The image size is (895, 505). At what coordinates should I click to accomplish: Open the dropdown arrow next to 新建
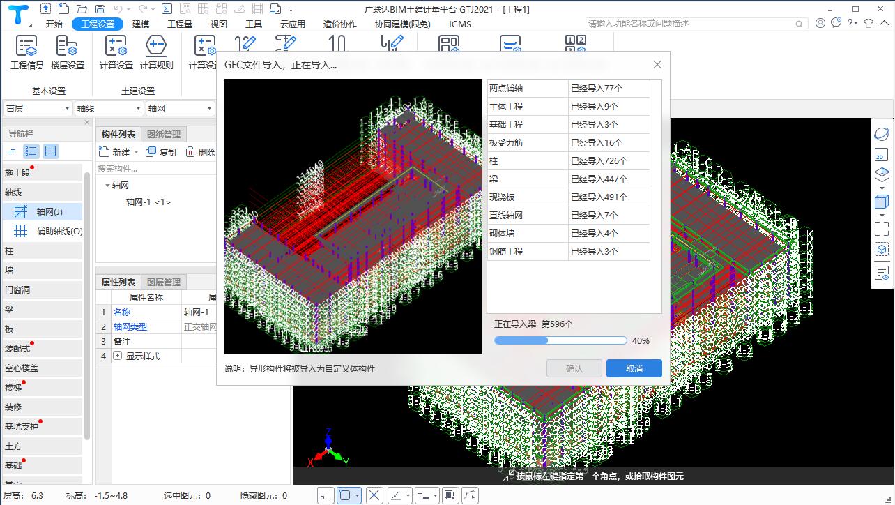click(136, 152)
